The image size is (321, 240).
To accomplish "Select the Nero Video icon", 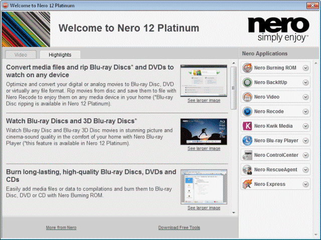I will (247, 97).
